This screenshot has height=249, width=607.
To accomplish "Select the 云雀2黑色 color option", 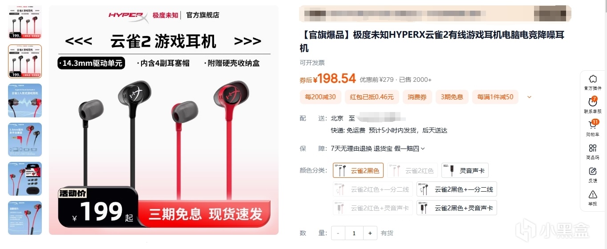I will point(358,171).
